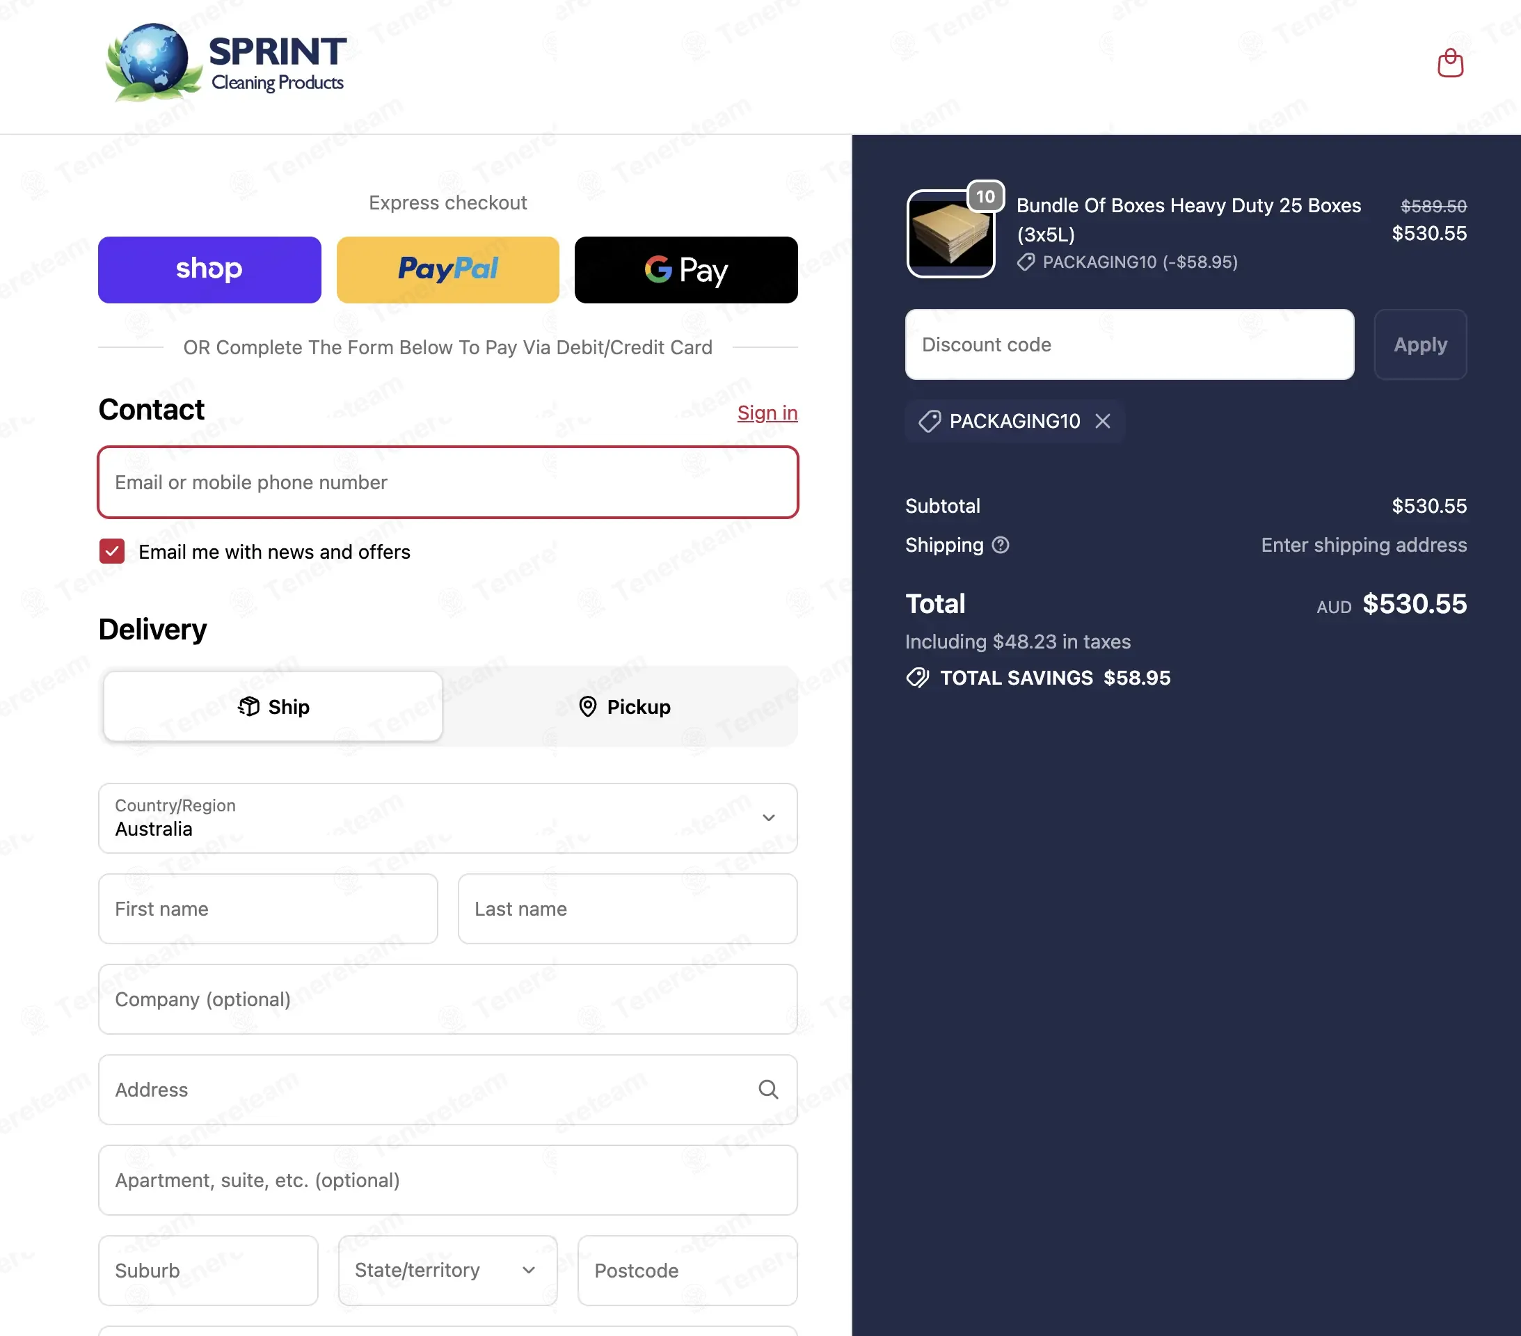This screenshot has height=1336, width=1521.
Task: Focus the Email or mobile phone number field
Action: click(447, 482)
